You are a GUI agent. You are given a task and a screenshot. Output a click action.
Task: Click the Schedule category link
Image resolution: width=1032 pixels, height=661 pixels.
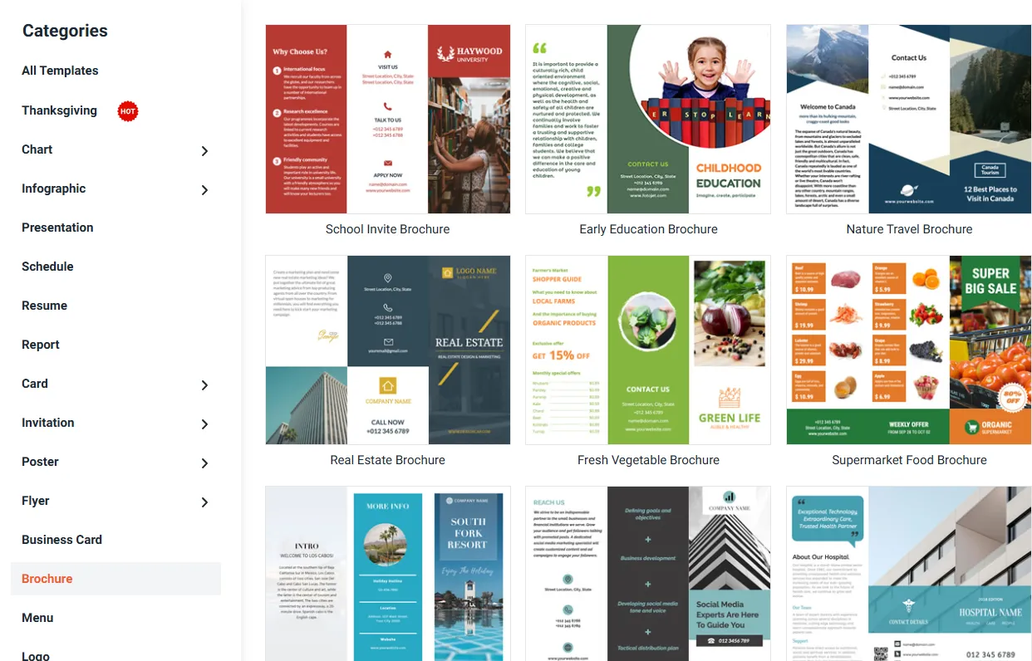pos(47,267)
